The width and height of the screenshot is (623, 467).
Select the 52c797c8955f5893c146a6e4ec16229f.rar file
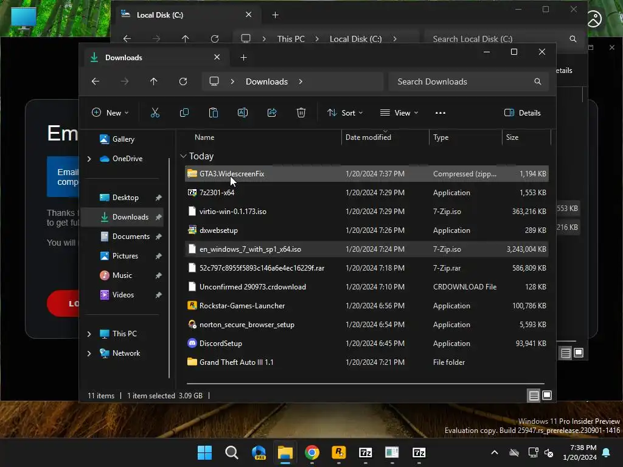click(x=366, y=268)
